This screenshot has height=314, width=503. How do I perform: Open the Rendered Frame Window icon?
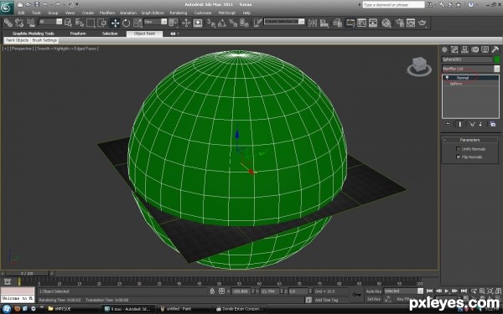click(411, 23)
